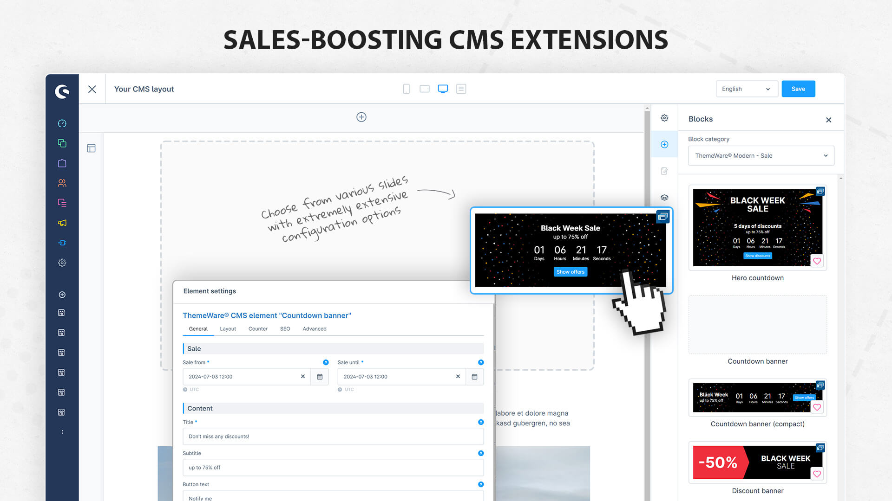Switch to the Layout tab in element settings

[227, 328]
